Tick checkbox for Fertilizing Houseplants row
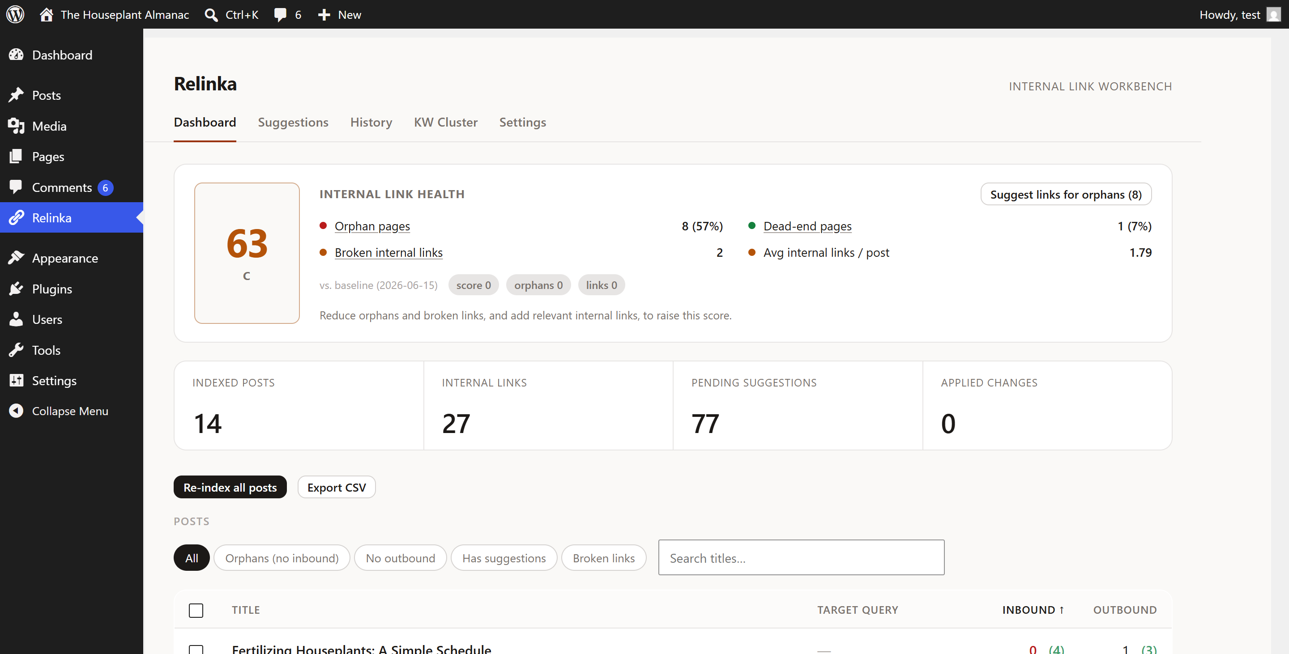This screenshot has width=1289, height=654. click(196, 650)
